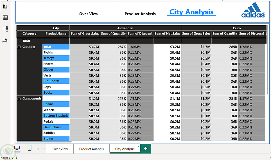Open Report view in left sidebar
The height and width of the screenshot is (160, 271).
[5, 6]
